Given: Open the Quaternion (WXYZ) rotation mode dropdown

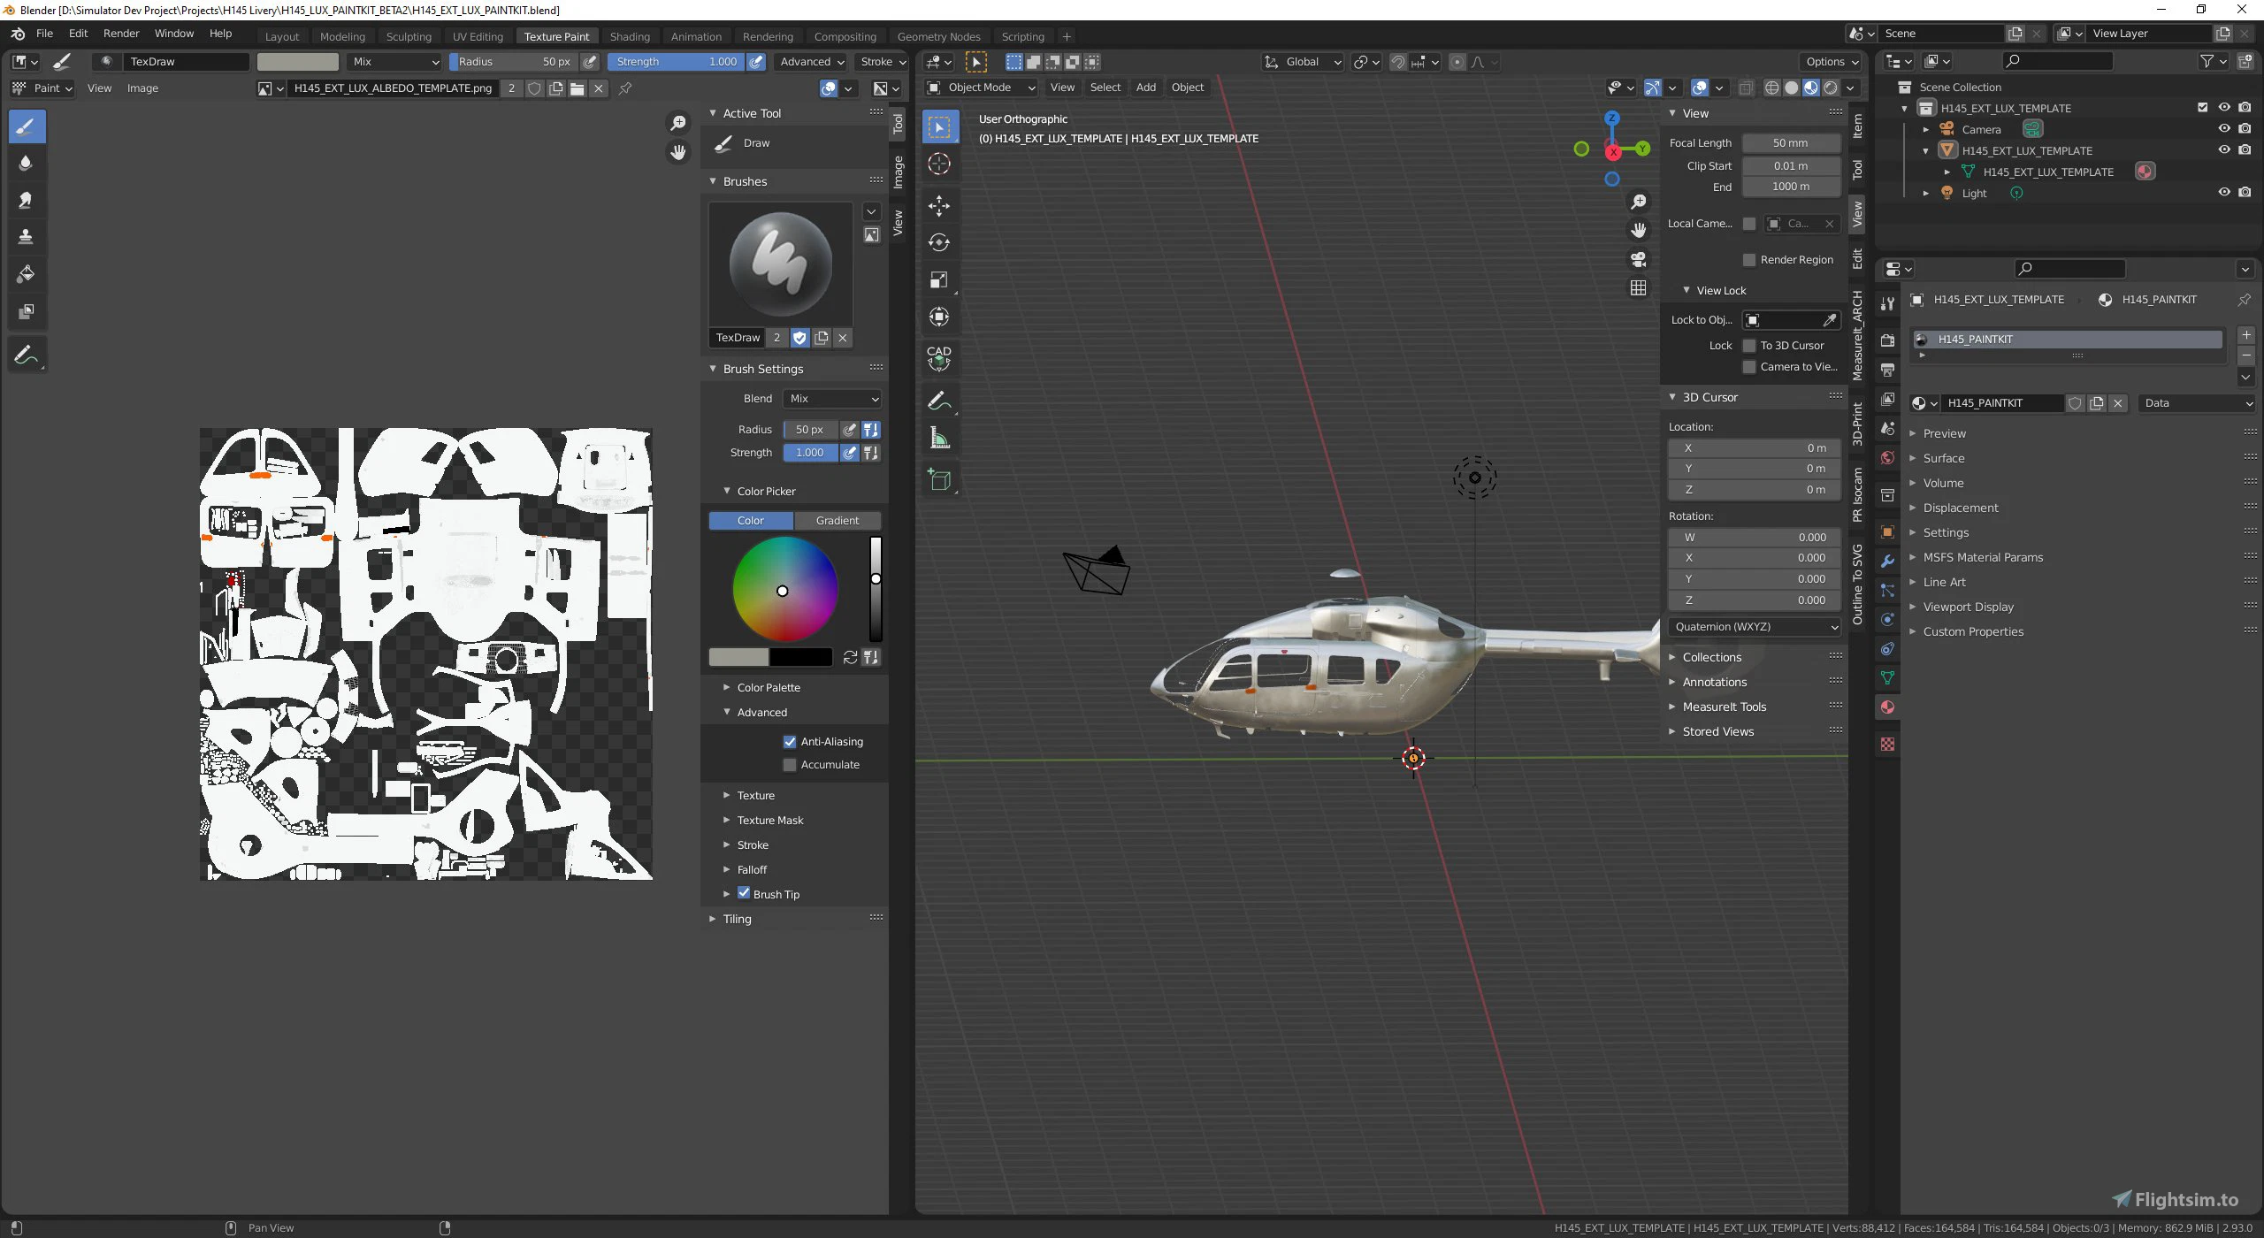Looking at the screenshot, I should pyautogui.click(x=1755, y=627).
